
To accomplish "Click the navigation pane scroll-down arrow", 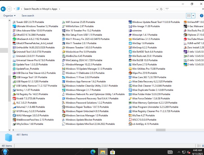I will pyautogui.click(x=9, y=130).
